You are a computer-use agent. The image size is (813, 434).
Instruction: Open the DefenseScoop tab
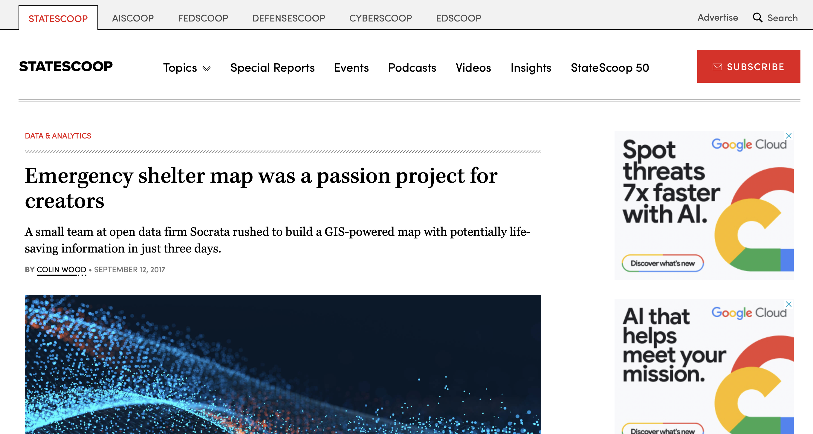288,18
